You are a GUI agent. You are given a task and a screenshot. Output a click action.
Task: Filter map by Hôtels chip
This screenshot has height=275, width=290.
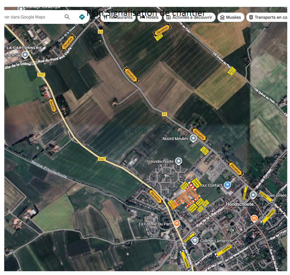point(149,17)
